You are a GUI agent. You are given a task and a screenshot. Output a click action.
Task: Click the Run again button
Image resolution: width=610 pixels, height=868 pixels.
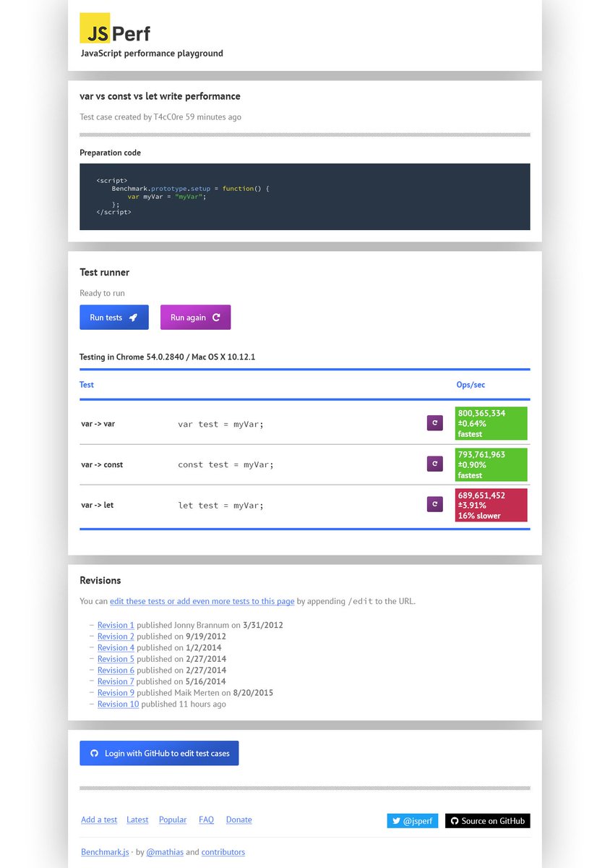[x=195, y=318]
